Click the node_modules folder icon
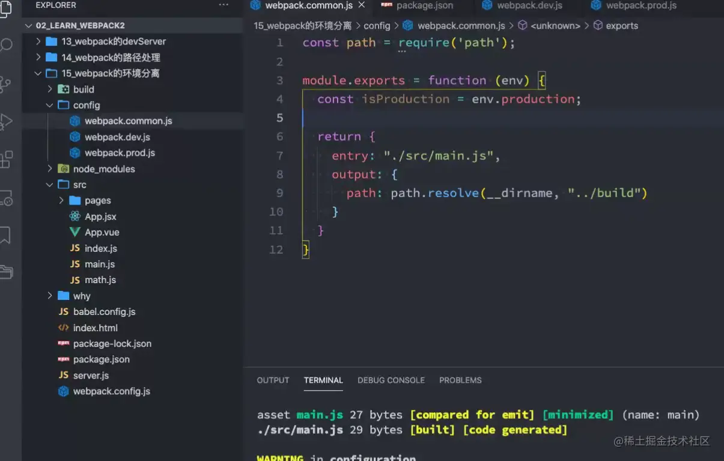Image resolution: width=724 pixels, height=461 pixels. point(63,169)
